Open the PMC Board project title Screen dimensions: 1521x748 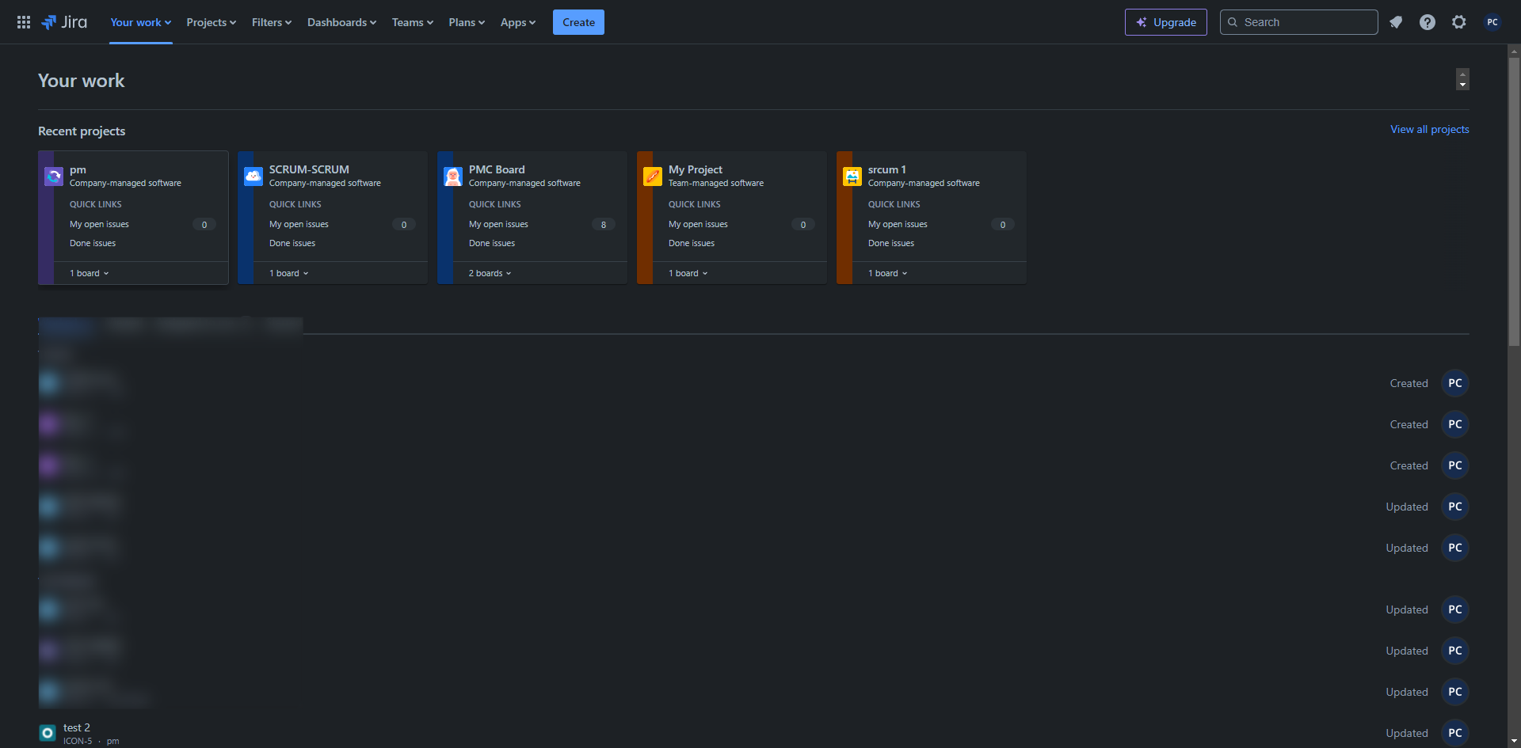[x=497, y=169]
